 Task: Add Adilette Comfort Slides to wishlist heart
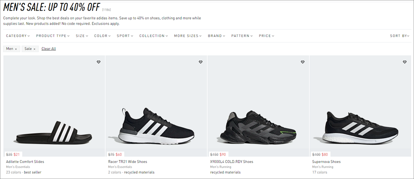click(x=98, y=62)
